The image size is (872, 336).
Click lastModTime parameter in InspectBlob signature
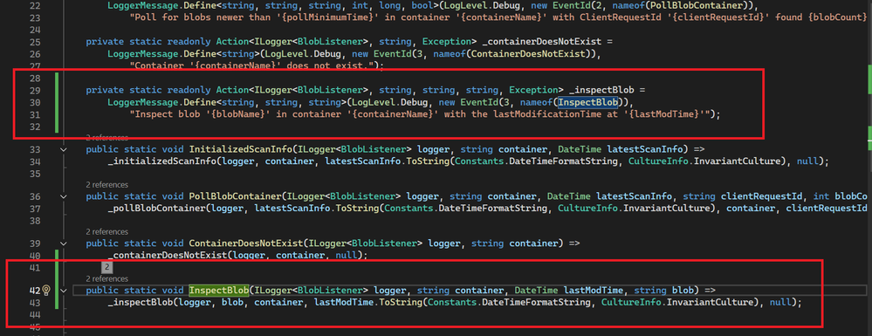click(594, 290)
